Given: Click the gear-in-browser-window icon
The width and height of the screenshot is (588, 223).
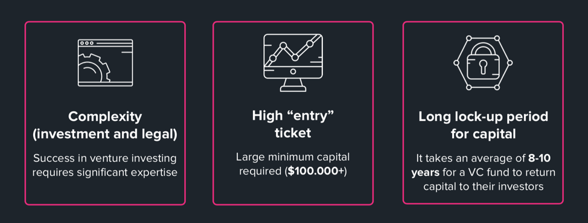Looking at the screenshot, I should point(105,63).
